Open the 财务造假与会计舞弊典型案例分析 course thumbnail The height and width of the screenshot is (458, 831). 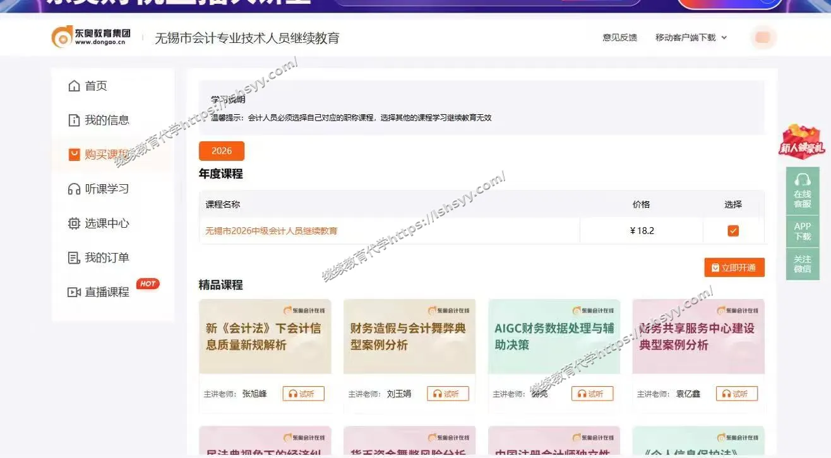pyautogui.click(x=409, y=336)
